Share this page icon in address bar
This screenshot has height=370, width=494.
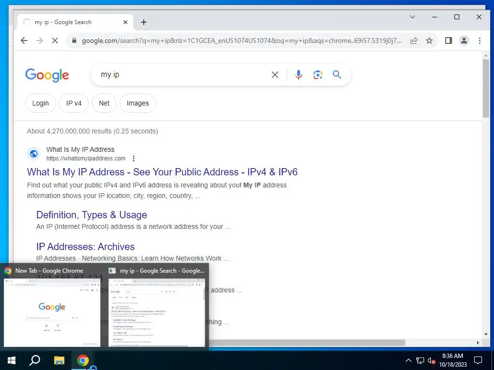[x=414, y=40]
